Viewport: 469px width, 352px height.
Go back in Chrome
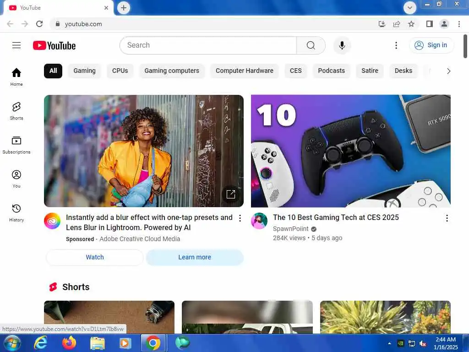pos(10,24)
